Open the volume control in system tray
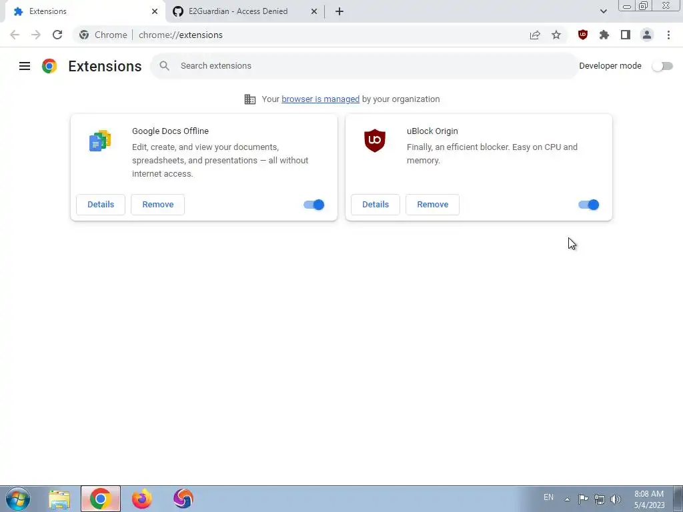 click(616, 499)
